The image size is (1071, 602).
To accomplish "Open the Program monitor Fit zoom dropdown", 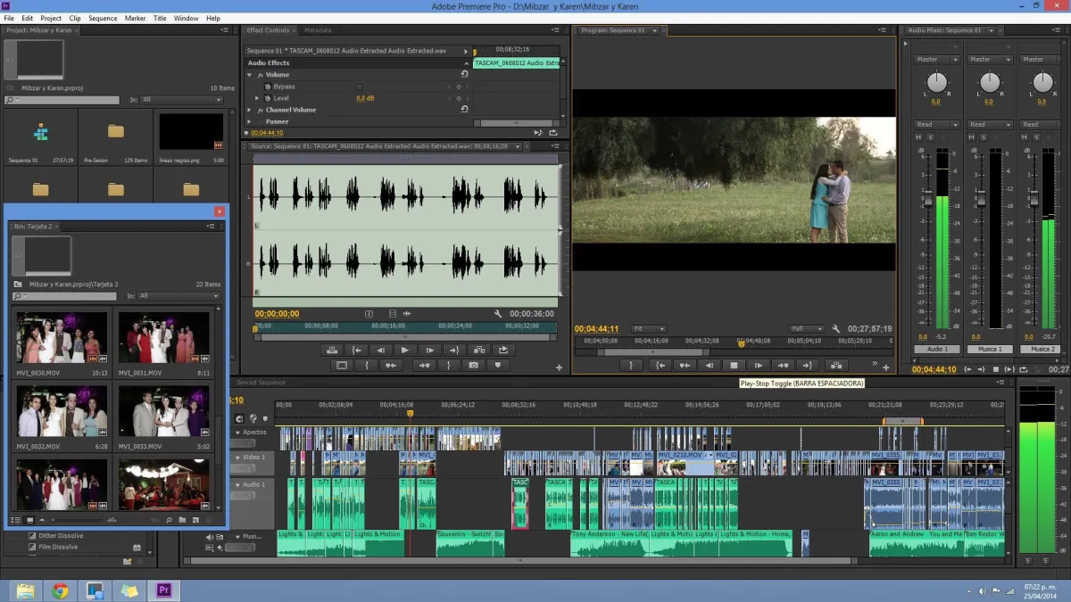I will [x=649, y=329].
